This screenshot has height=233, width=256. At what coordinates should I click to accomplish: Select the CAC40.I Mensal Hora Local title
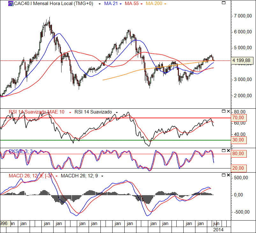coord(54,3)
